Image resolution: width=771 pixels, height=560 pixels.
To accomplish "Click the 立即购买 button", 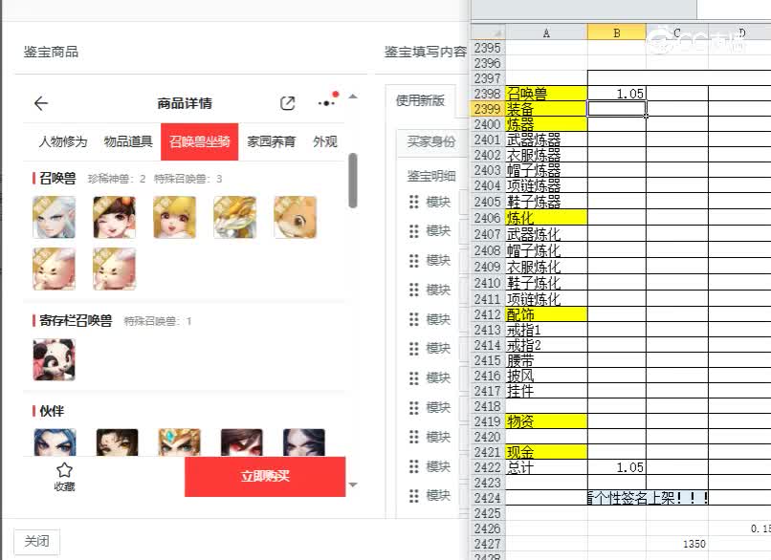I will (264, 477).
